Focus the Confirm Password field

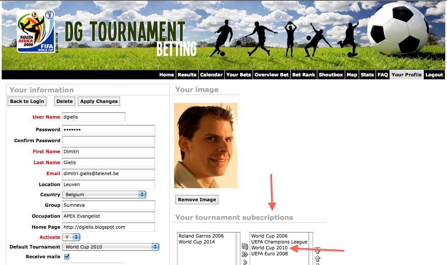point(109,141)
